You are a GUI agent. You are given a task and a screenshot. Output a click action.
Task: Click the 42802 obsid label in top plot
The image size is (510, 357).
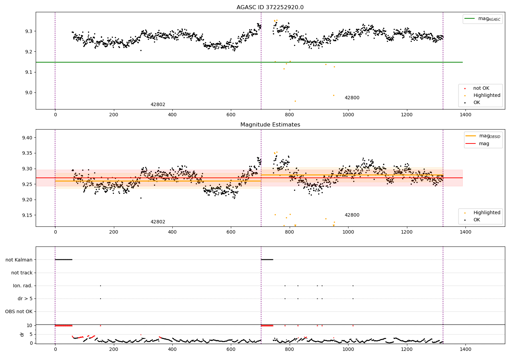[x=158, y=105]
